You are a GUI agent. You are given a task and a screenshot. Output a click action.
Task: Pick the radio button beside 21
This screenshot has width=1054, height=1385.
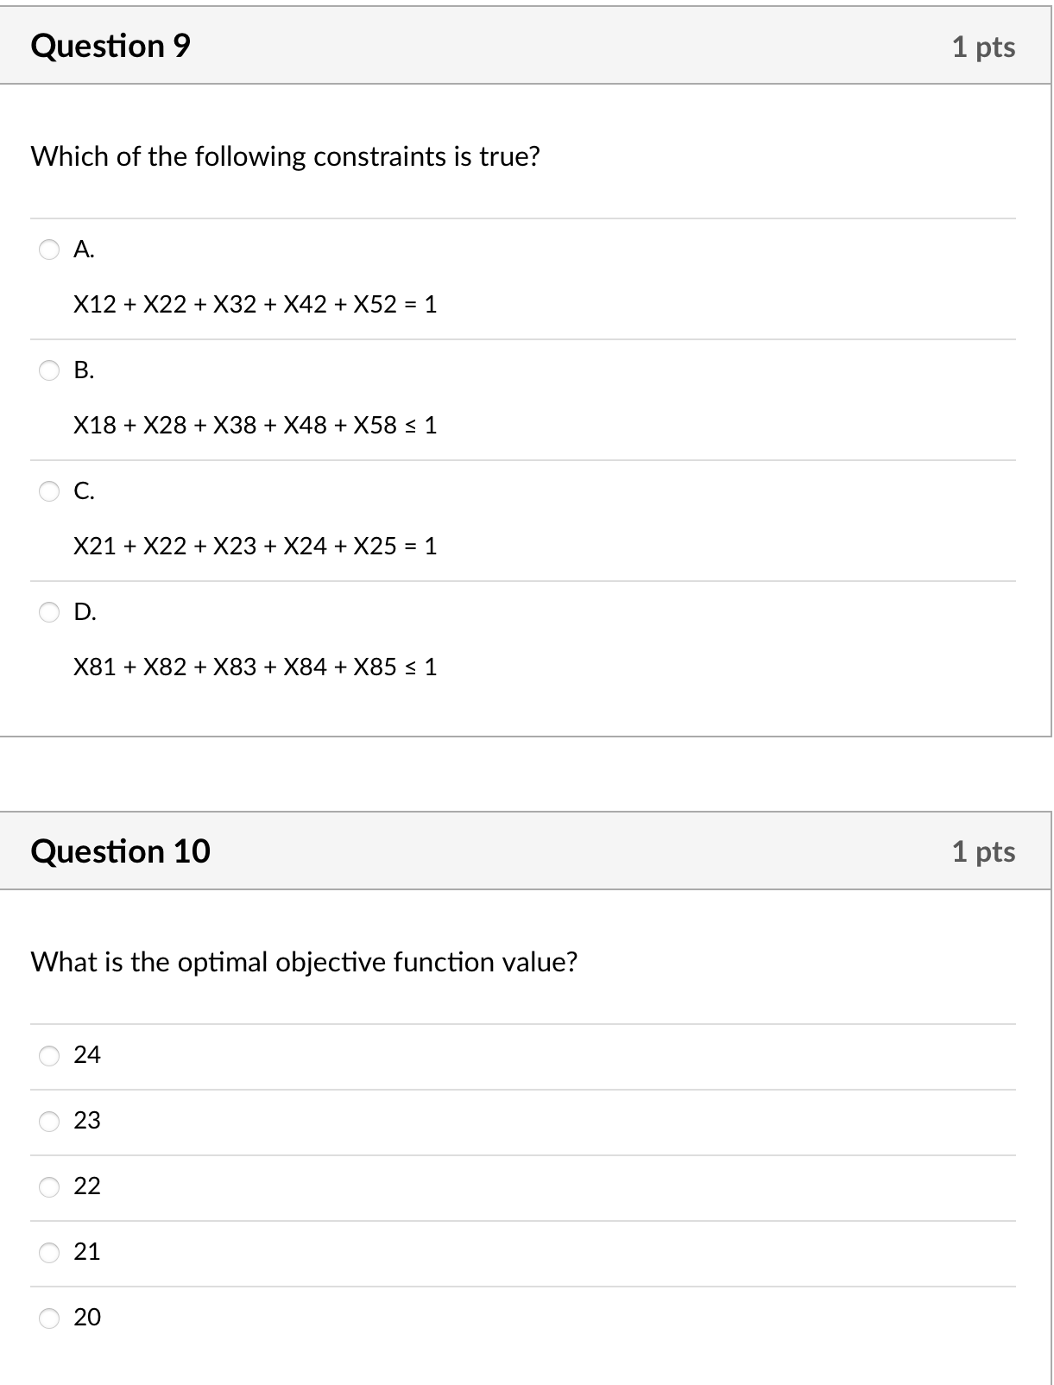[50, 1252]
